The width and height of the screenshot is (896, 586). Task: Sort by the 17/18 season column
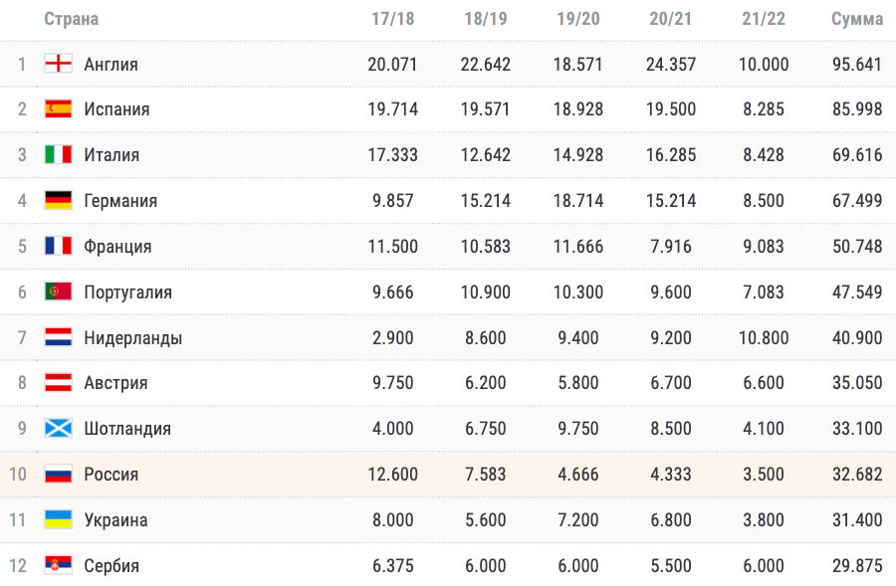coord(392,19)
